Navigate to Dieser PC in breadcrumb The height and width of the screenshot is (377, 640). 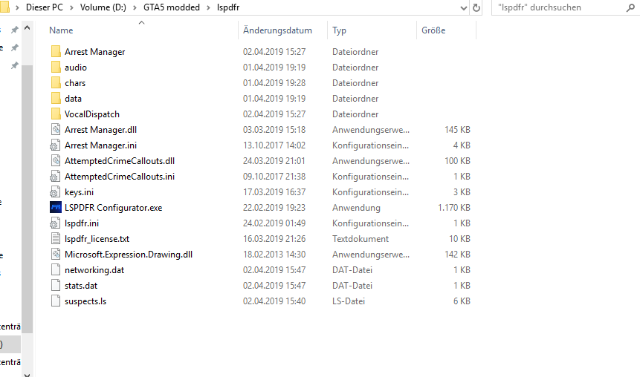45,7
